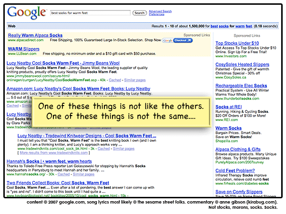Open Cached link for Jimmy Beans Wool result

[115, 80]
